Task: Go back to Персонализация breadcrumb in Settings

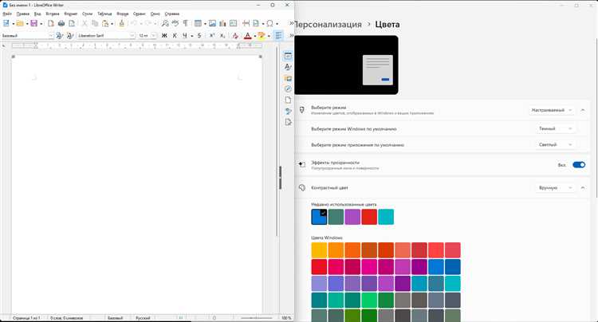Action: (329, 25)
